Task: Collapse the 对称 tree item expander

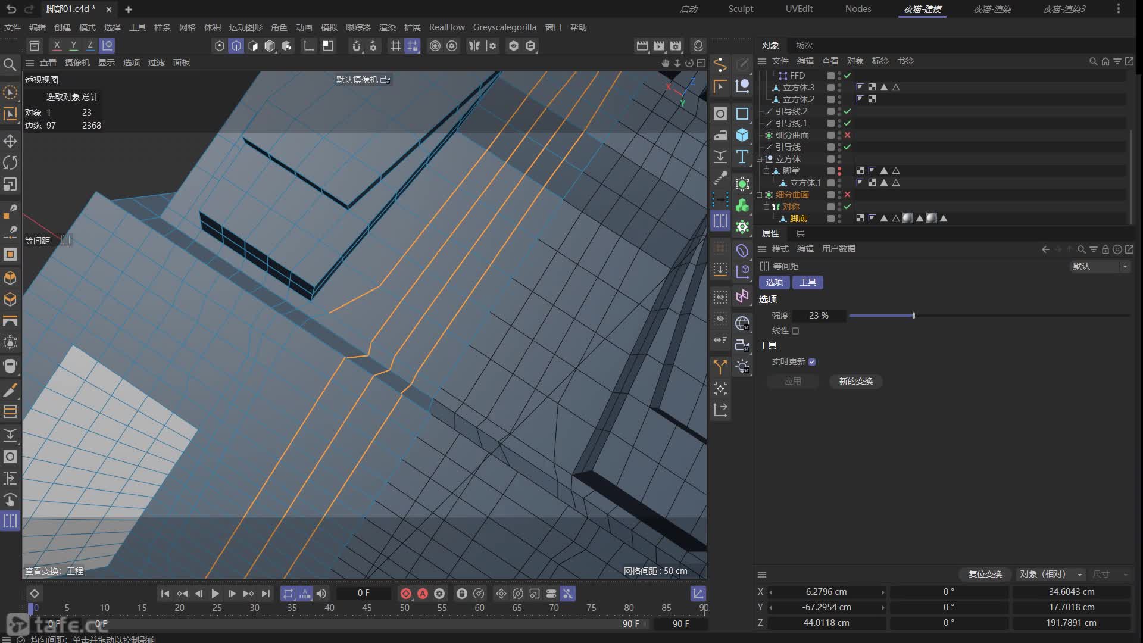Action: click(x=767, y=207)
